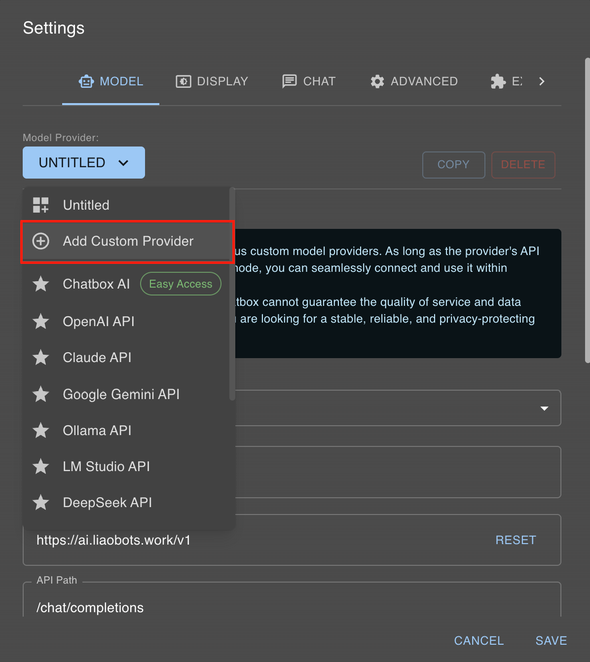
Task: Select LM Studio API provider
Action: (x=127, y=467)
